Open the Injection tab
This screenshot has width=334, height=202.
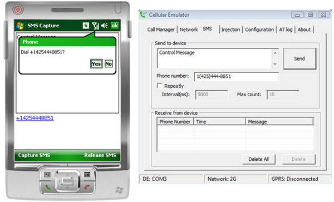coord(230,29)
